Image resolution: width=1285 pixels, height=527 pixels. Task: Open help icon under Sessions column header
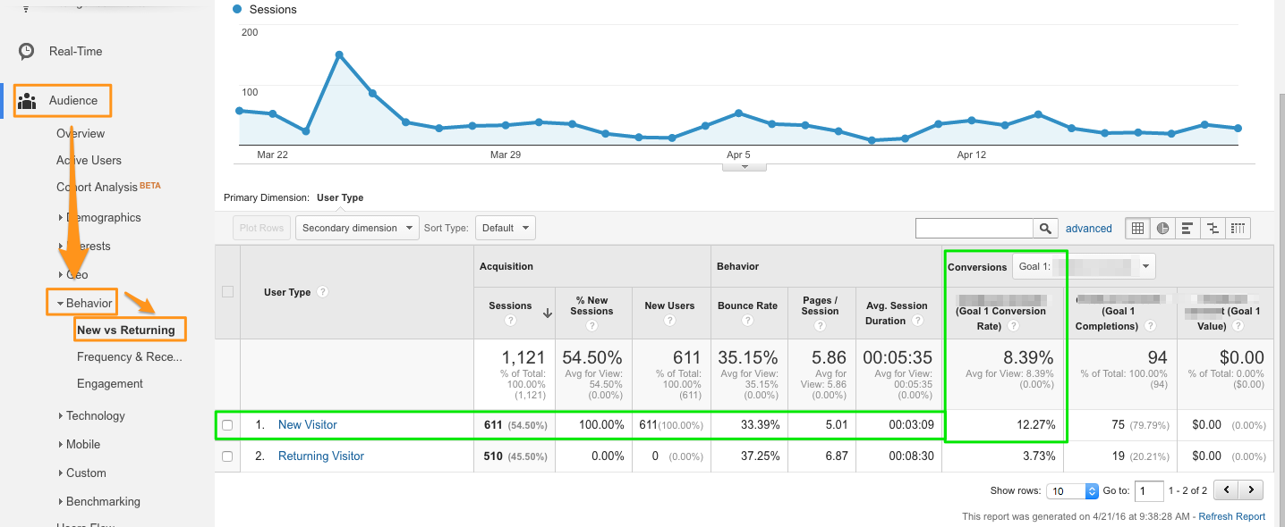click(x=510, y=321)
